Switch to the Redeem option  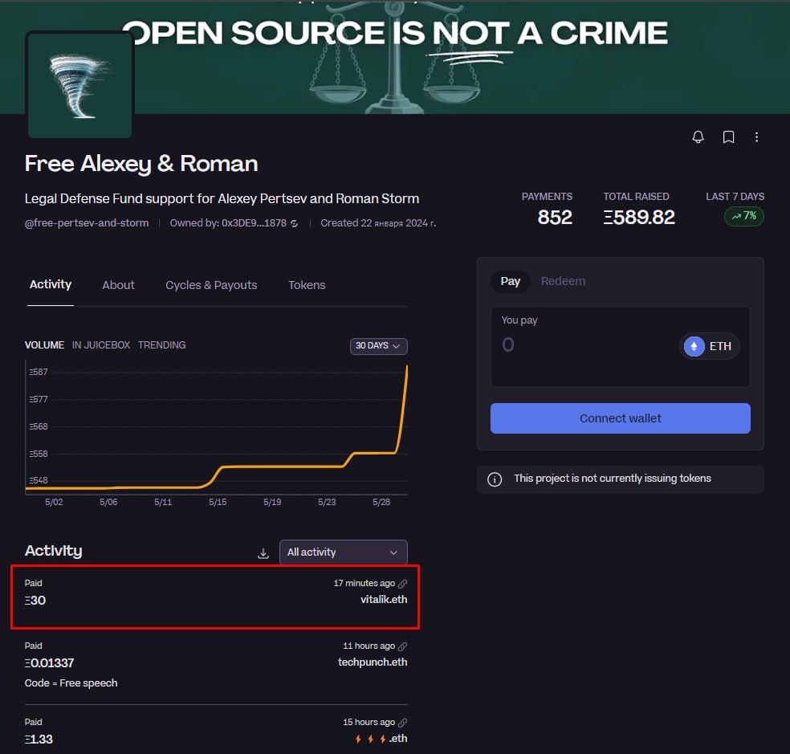(x=563, y=281)
